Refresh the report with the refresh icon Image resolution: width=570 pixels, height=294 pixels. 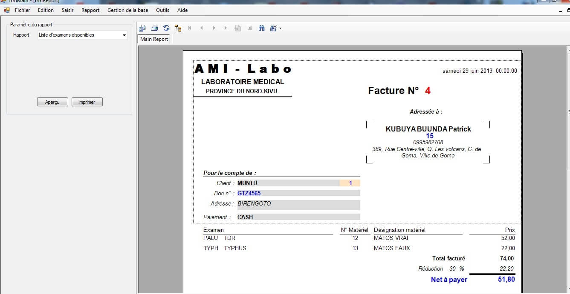pos(166,28)
